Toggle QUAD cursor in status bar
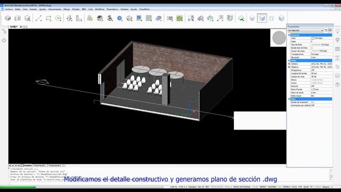The image size is (341, 192). tap(306, 187)
